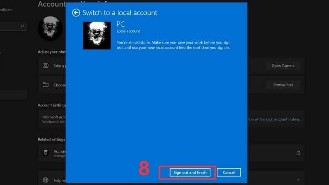Select the highlighted item in the left sidebar
Viewport: 329px width, 185px height.
(x=13, y=95)
